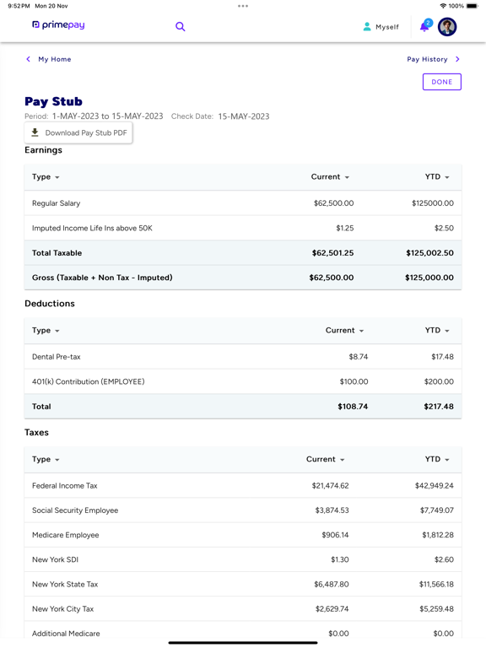Click the $100.00 401(k) current value
The width and height of the screenshot is (486, 648).
(354, 381)
